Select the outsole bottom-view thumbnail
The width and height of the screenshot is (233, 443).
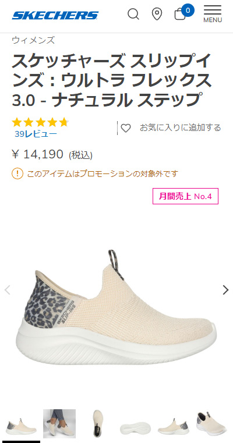click(x=136, y=424)
